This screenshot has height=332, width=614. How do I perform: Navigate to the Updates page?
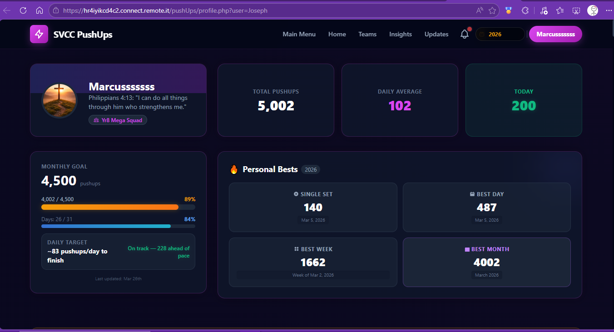click(436, 34)
